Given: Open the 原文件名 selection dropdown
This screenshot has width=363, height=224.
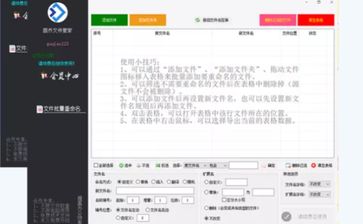Looking at the screenshot, I should tap(195, 165).
